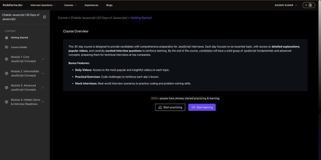The width and height of the screenshot is (321, 160).
Task: Click the Start practicing button
Action: pos(170,107)
